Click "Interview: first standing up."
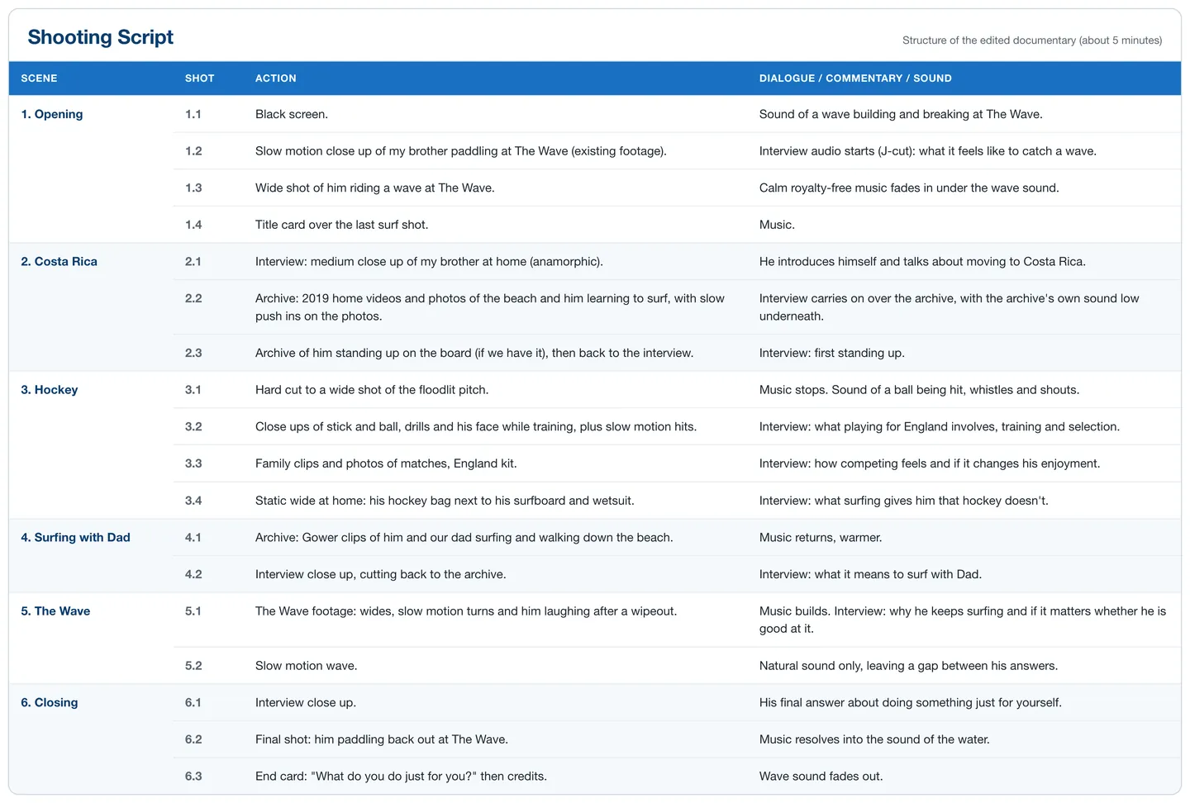 (832, 353)
